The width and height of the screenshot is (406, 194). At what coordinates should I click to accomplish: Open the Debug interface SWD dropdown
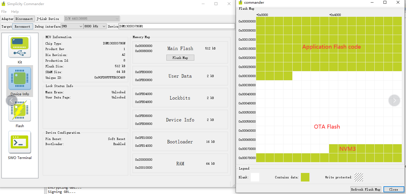point(72,26)
